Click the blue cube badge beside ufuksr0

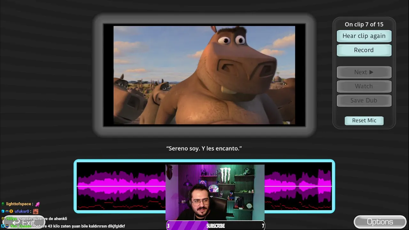click(3, 211)
